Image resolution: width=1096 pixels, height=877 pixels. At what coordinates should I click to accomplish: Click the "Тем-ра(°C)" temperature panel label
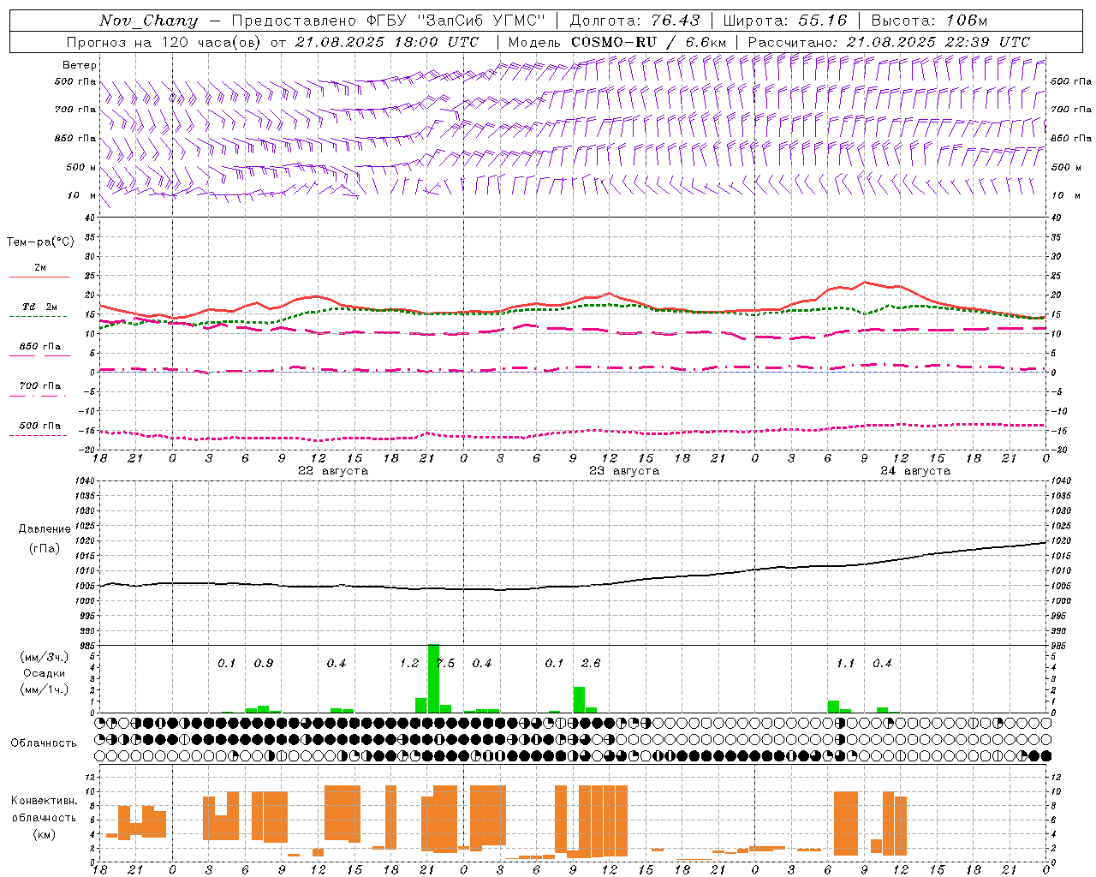[x=40, y=242]
